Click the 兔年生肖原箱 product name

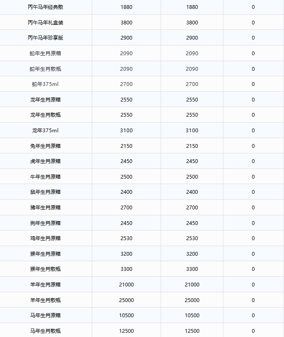(x=46, y=146)
